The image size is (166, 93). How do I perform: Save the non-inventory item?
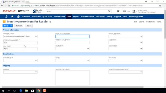pos(6,26)
